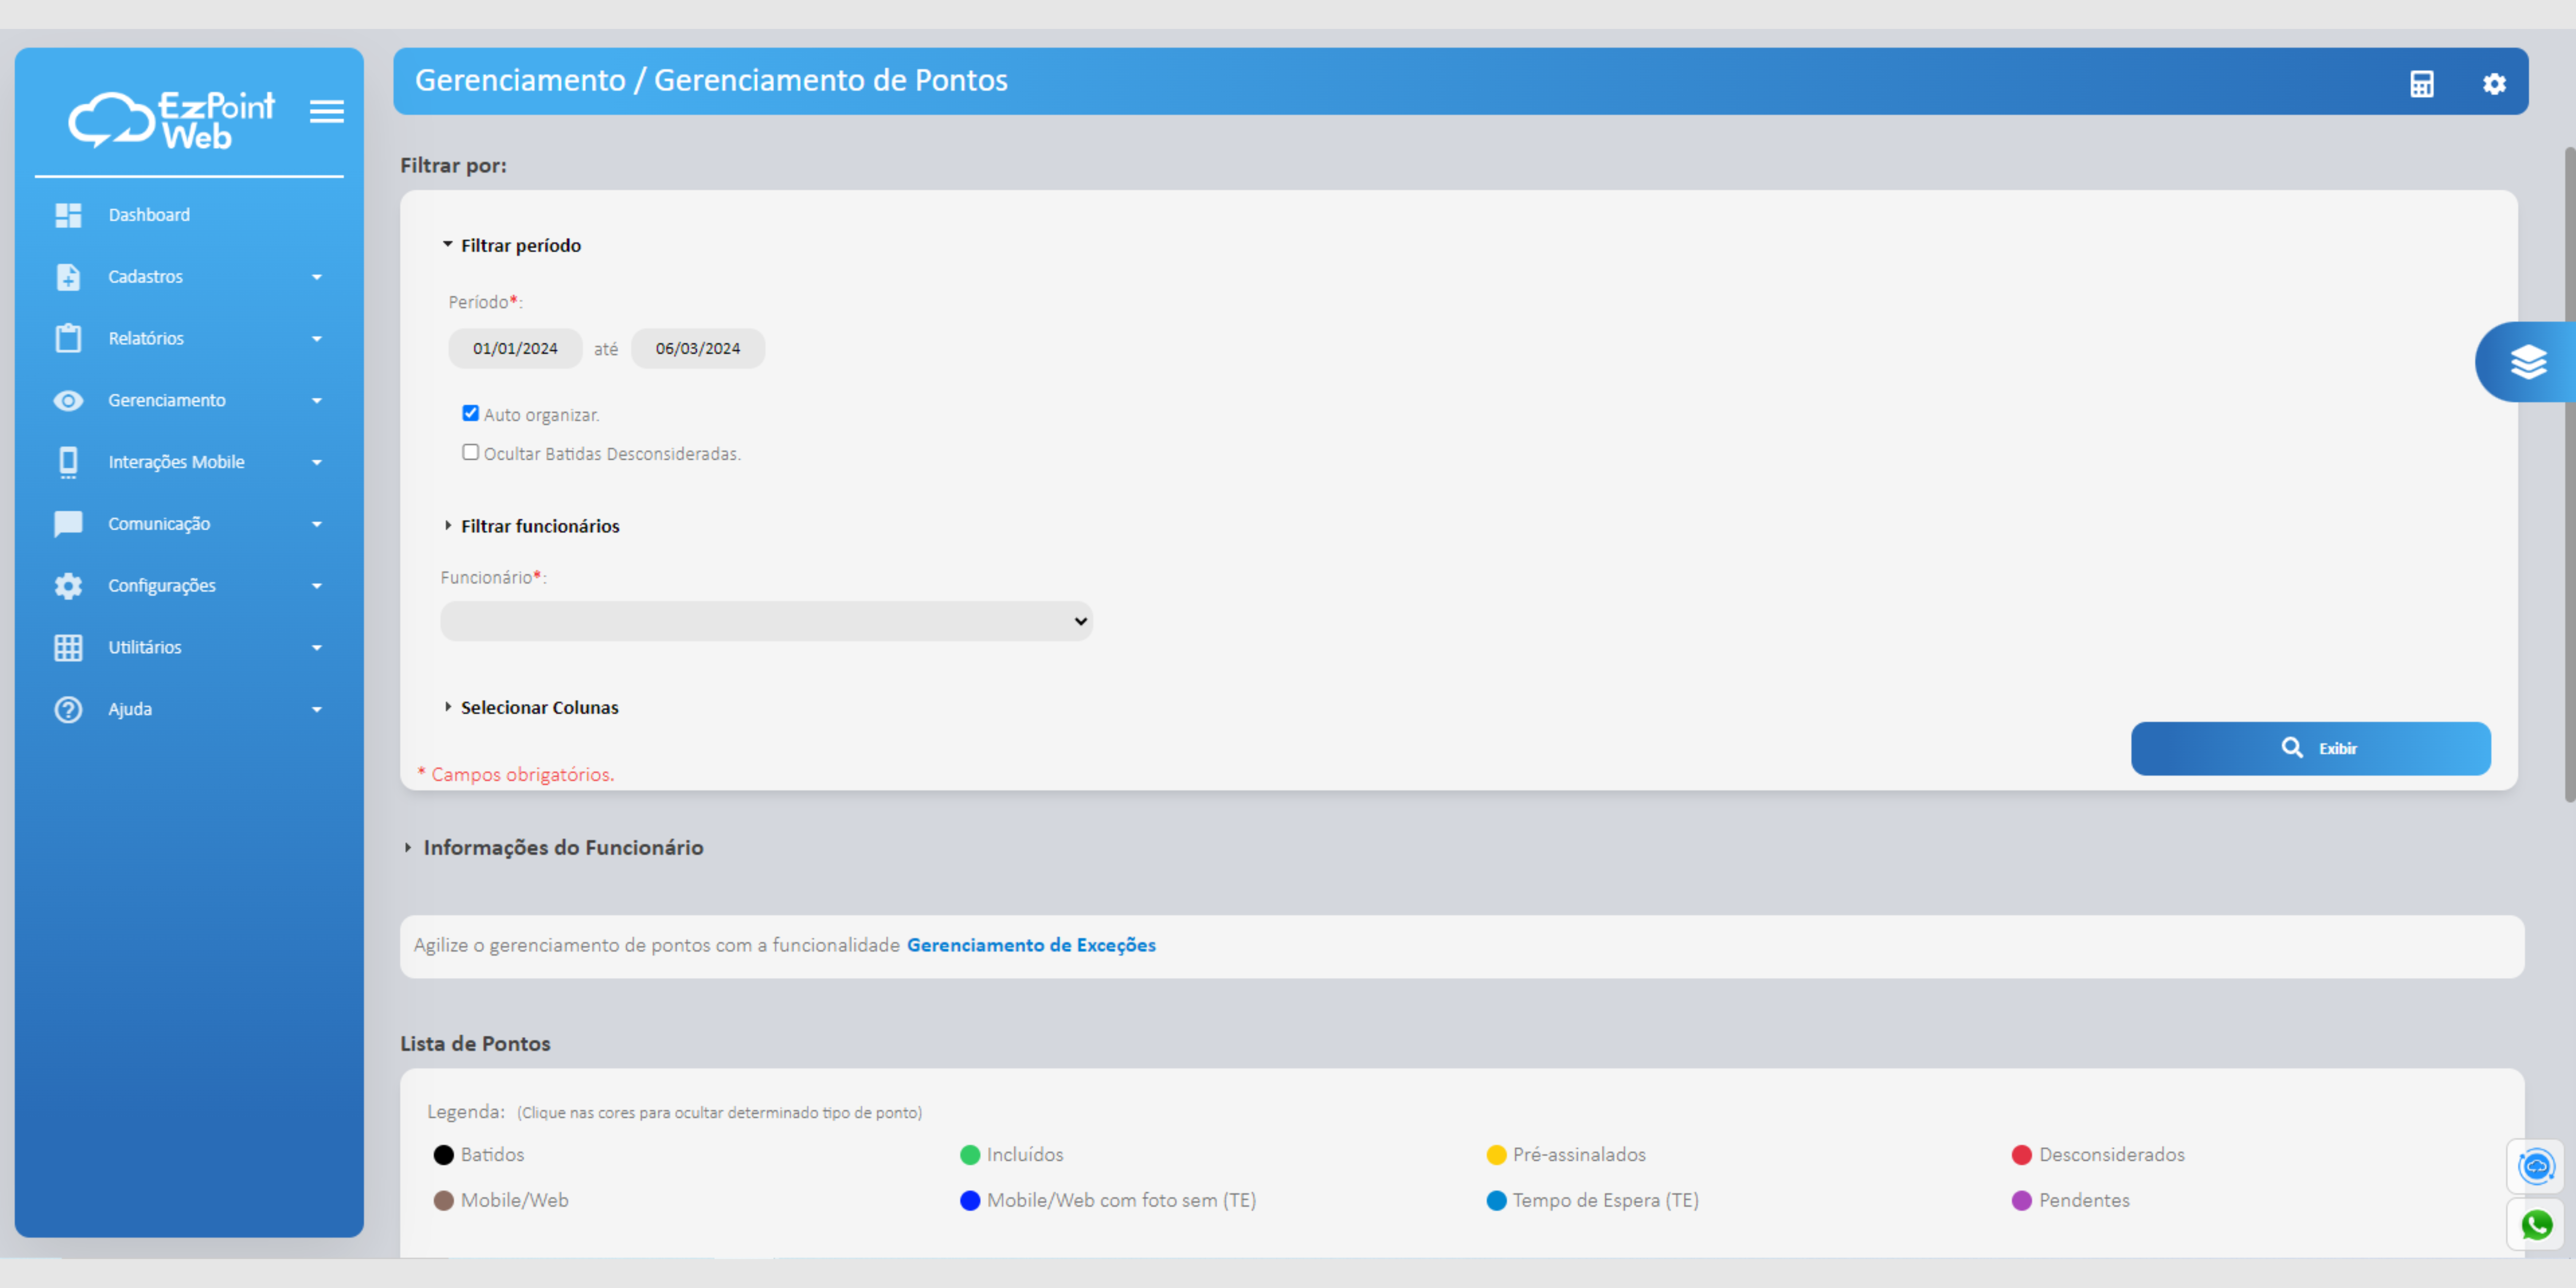
Task: Toggle the black Batidos legend color
Action: pyautogui.click(x=443, y=1155)
